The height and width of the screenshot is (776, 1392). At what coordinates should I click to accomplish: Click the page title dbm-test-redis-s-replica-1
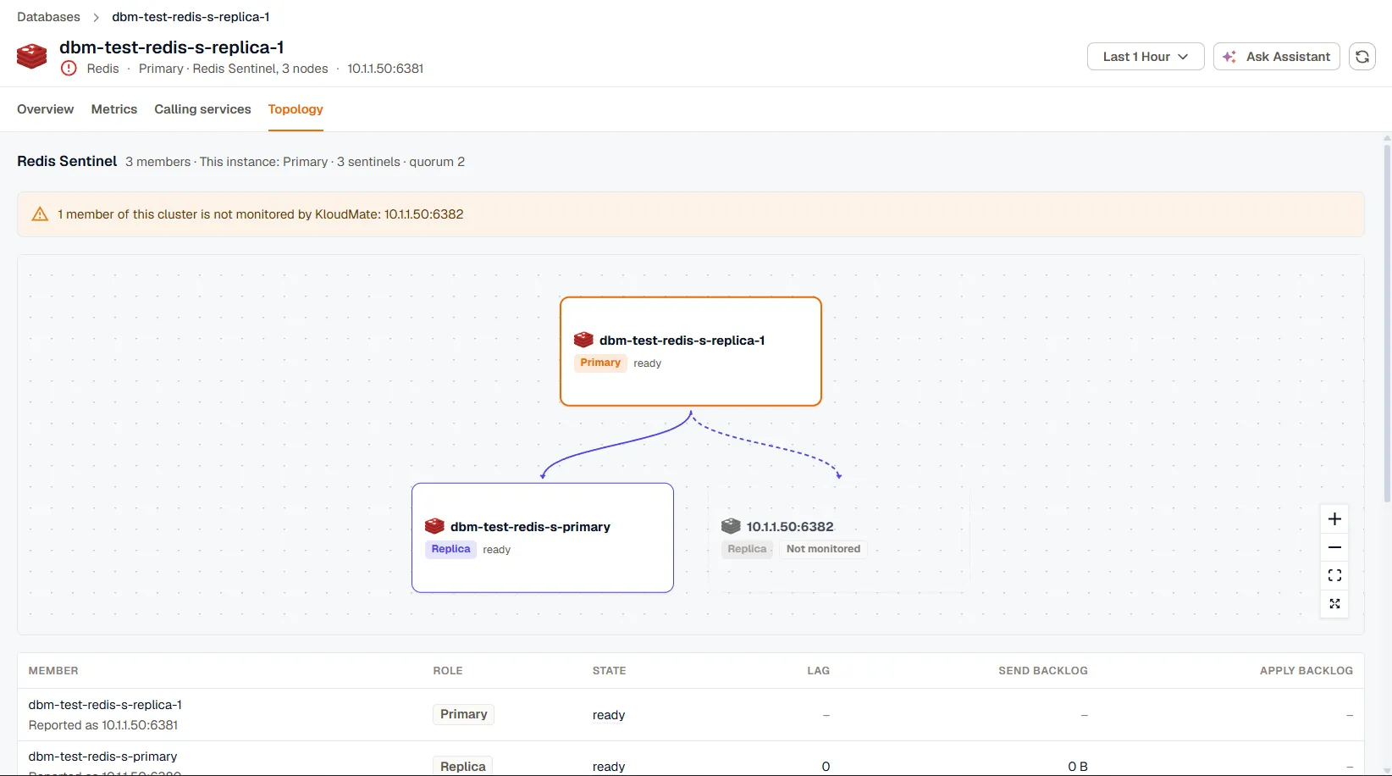click(172, 47)
